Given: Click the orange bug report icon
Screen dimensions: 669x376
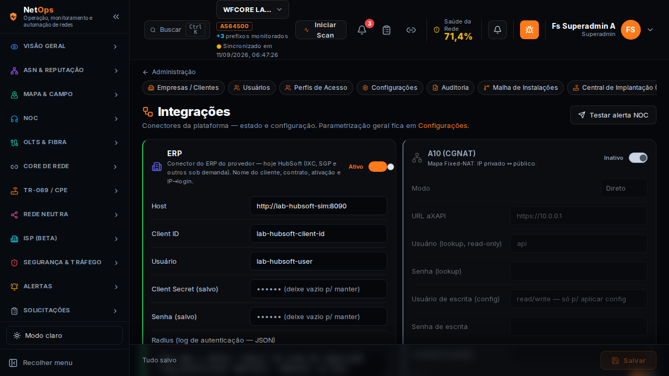Looking at the screenshot, I should pos(529,30).
